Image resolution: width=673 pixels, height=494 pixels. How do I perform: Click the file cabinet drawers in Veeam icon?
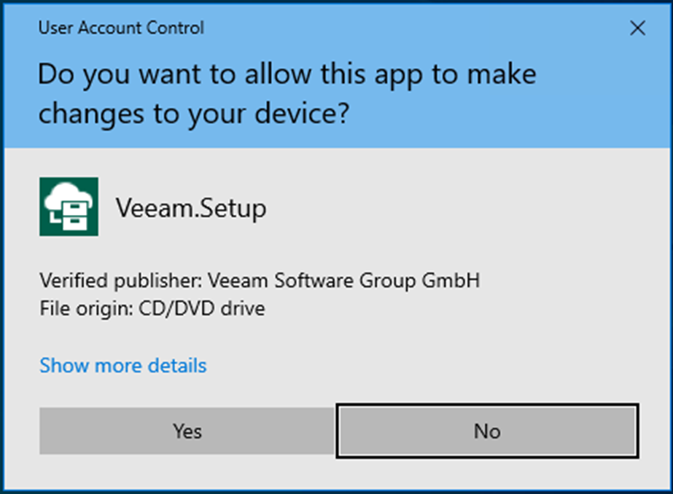[75, 215]
